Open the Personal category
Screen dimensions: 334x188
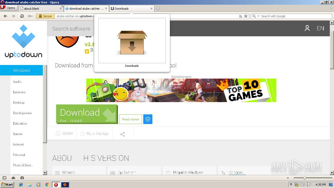pos(19,155)
